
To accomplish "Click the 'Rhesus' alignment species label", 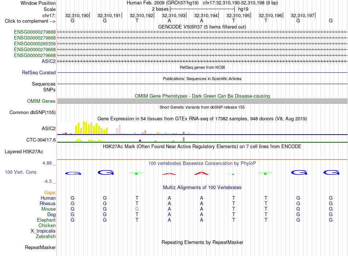I will [48, 203].
